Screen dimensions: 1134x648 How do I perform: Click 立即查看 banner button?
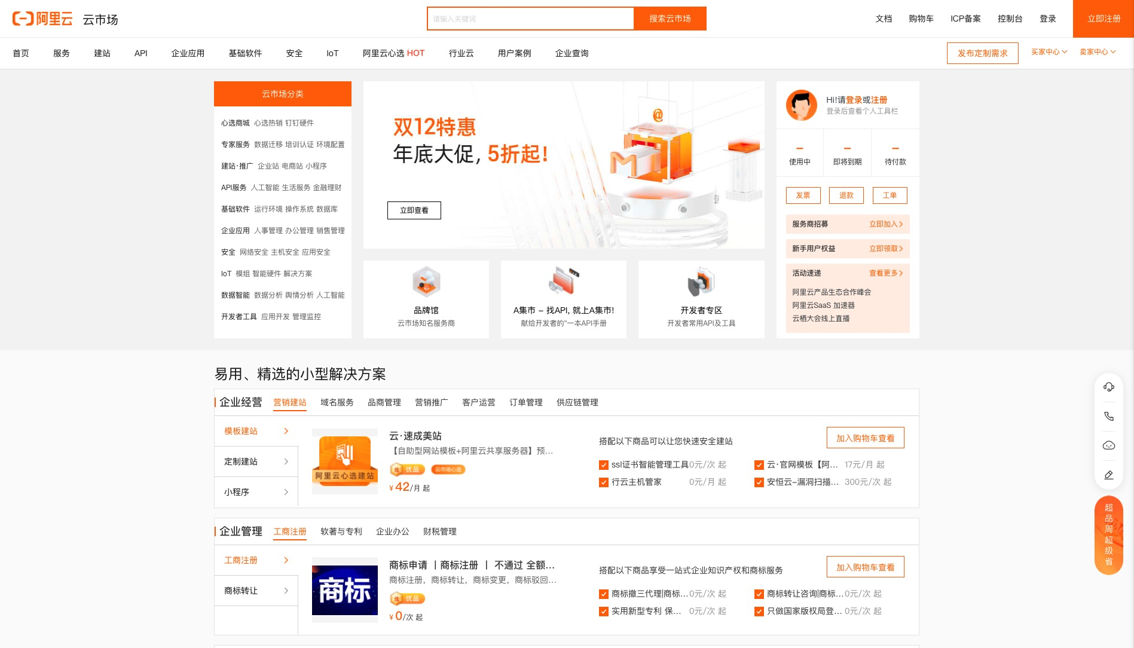(x=414, y=210)
